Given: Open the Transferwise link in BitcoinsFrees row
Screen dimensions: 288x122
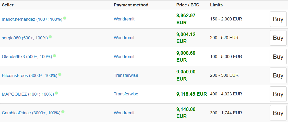Looking at the screenshot, I should point(126,75).
